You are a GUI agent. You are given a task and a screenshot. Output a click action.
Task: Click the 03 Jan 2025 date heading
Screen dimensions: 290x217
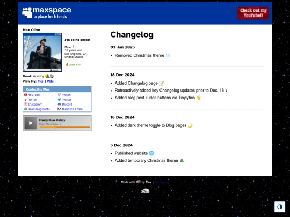coord(122,47)
